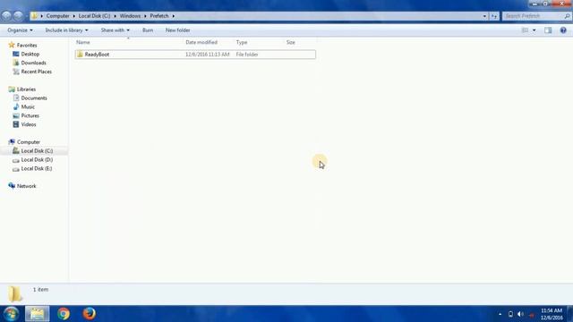Click Prefetch in the breadcrumb path
The width and height of the screenshot is (573, 322).
coord(159,16)
